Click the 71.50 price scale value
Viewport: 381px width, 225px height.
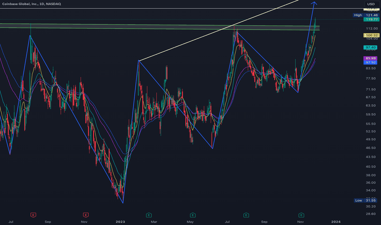pos(371,89)
